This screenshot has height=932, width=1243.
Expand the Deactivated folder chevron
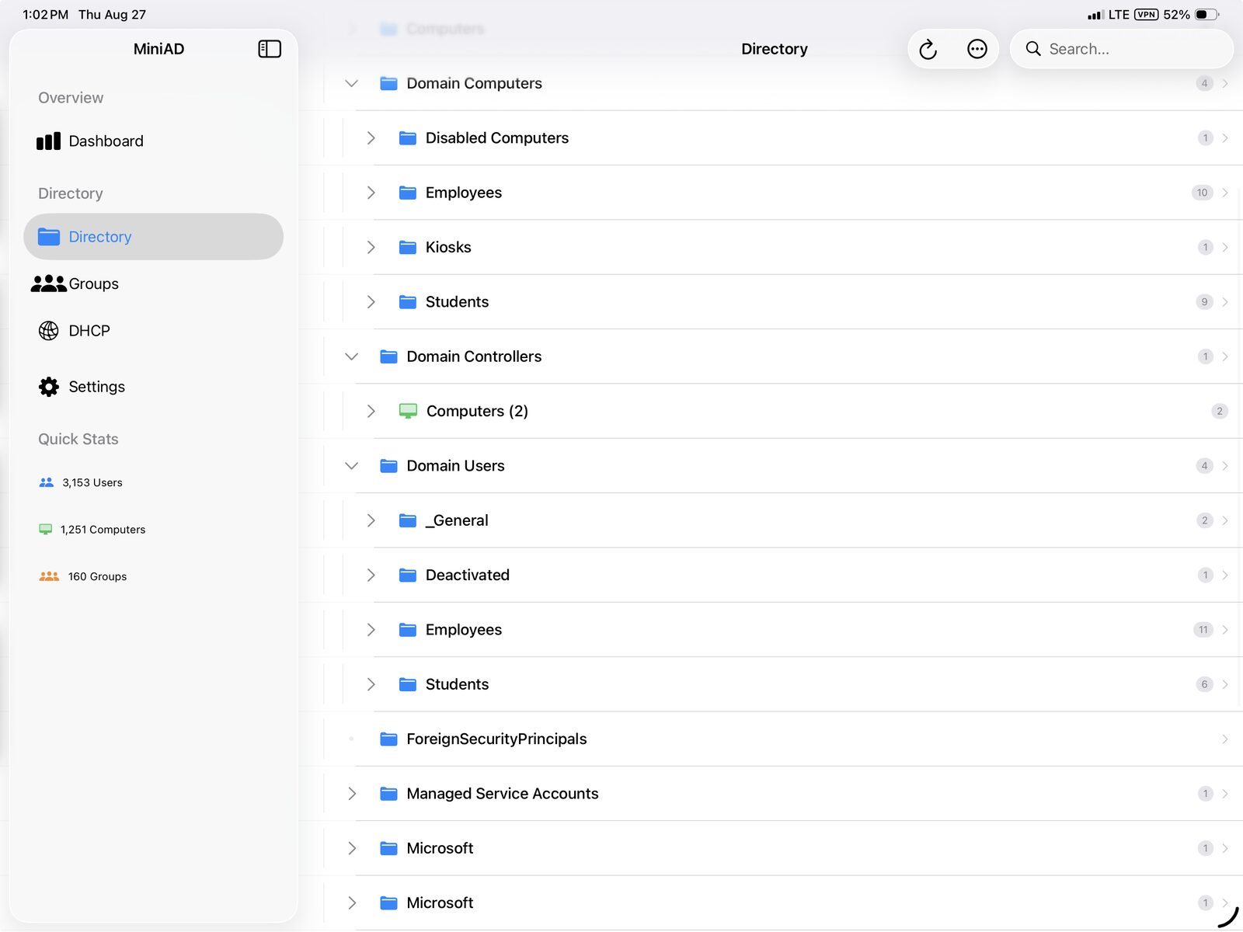point(371,575)
